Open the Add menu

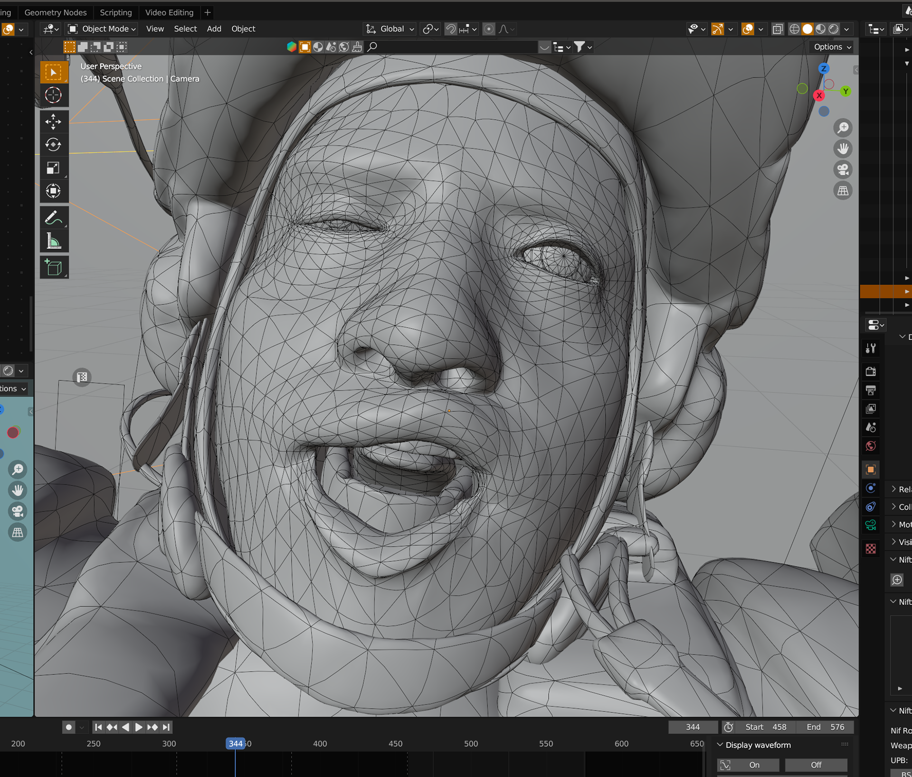pyautogui.click(x=214, y=29)
